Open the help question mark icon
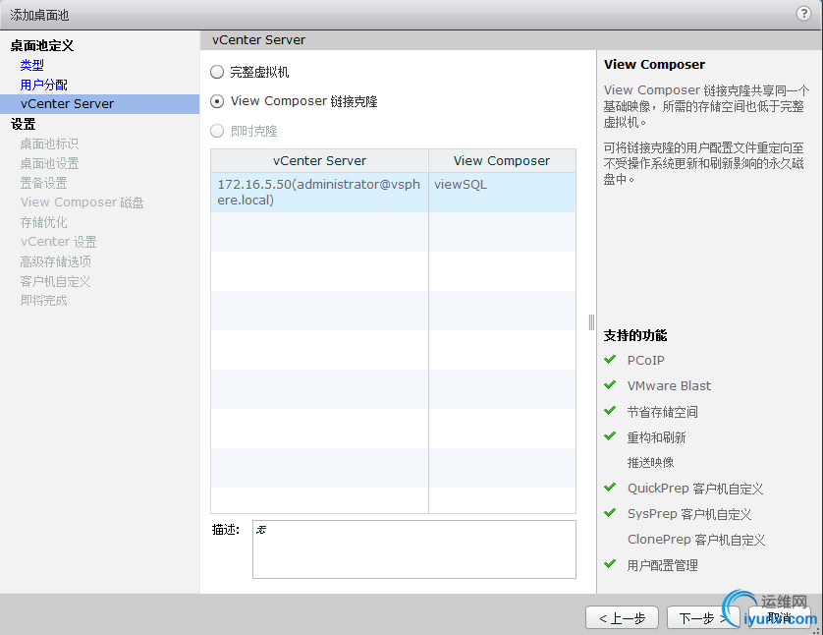Viewport: 823px width, 635px height. tap(803, 13)
